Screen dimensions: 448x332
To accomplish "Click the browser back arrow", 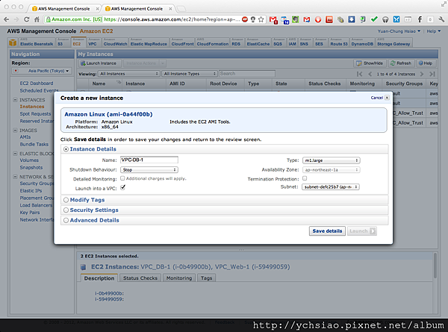I will (6, 19).
